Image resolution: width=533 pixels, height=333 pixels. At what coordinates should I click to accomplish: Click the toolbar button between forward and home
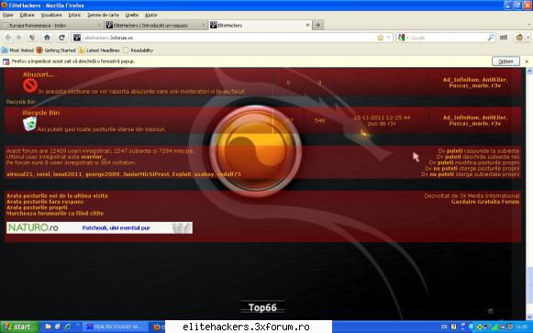[x=33, y=38]
